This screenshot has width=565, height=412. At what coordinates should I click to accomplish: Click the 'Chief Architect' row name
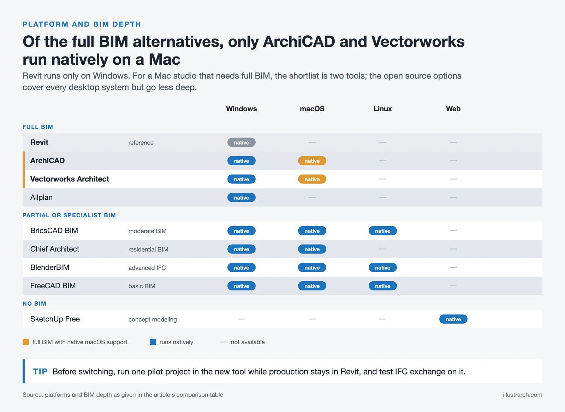click(55, 249)
